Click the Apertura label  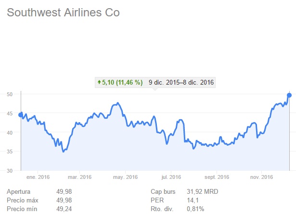(x=19, y=191)
